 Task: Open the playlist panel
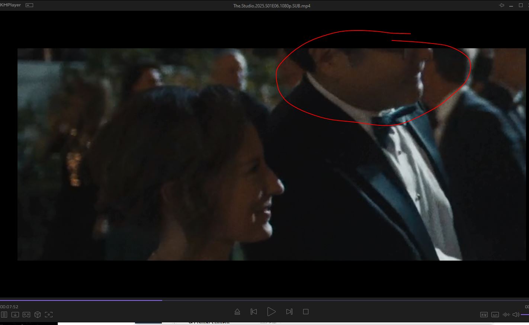pyautogui.click(x=4, y=315)
